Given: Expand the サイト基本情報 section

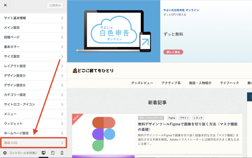Looking at the screenshot, I should click(x=33, y=18).
